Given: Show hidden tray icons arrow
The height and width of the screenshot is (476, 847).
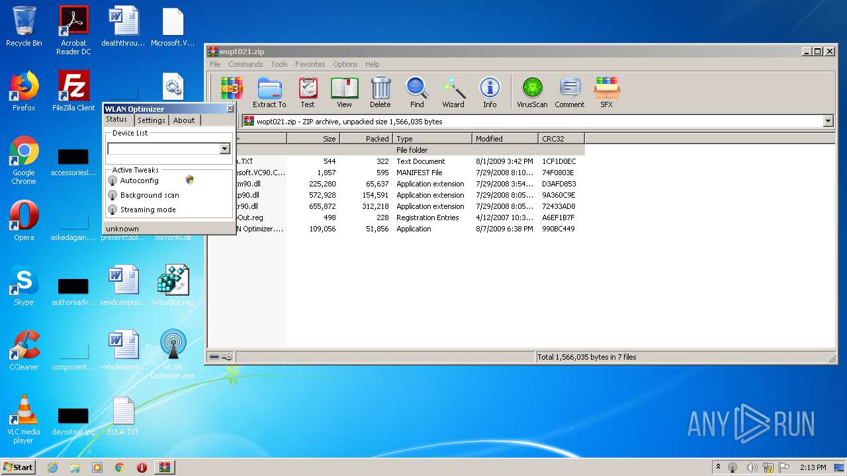Looking at the screenshot, I should click(719, 467).
